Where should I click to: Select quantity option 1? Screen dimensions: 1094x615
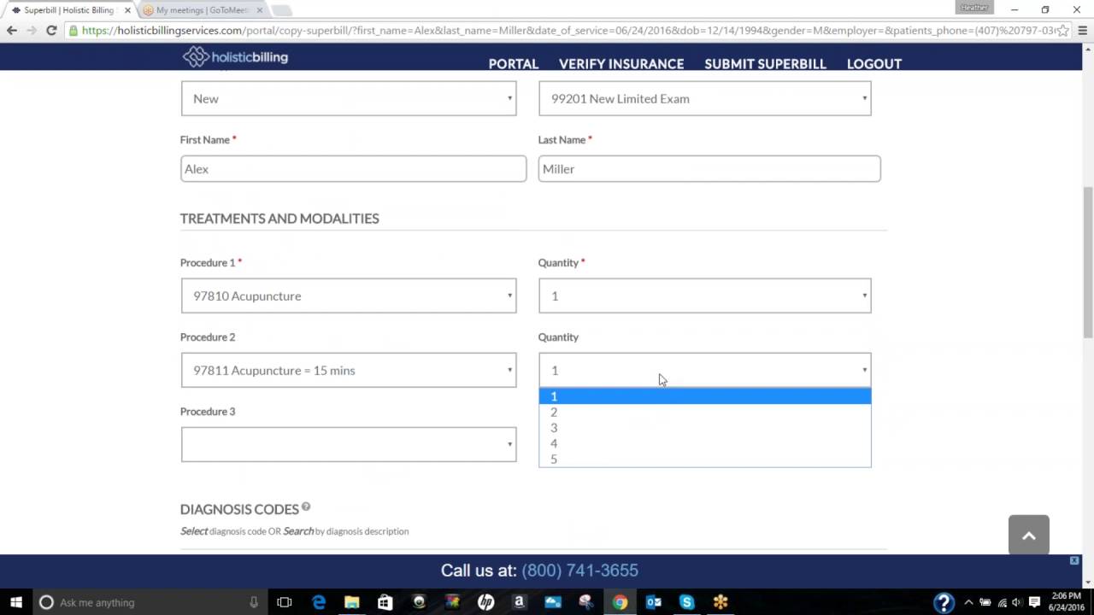tap(705, 396)
